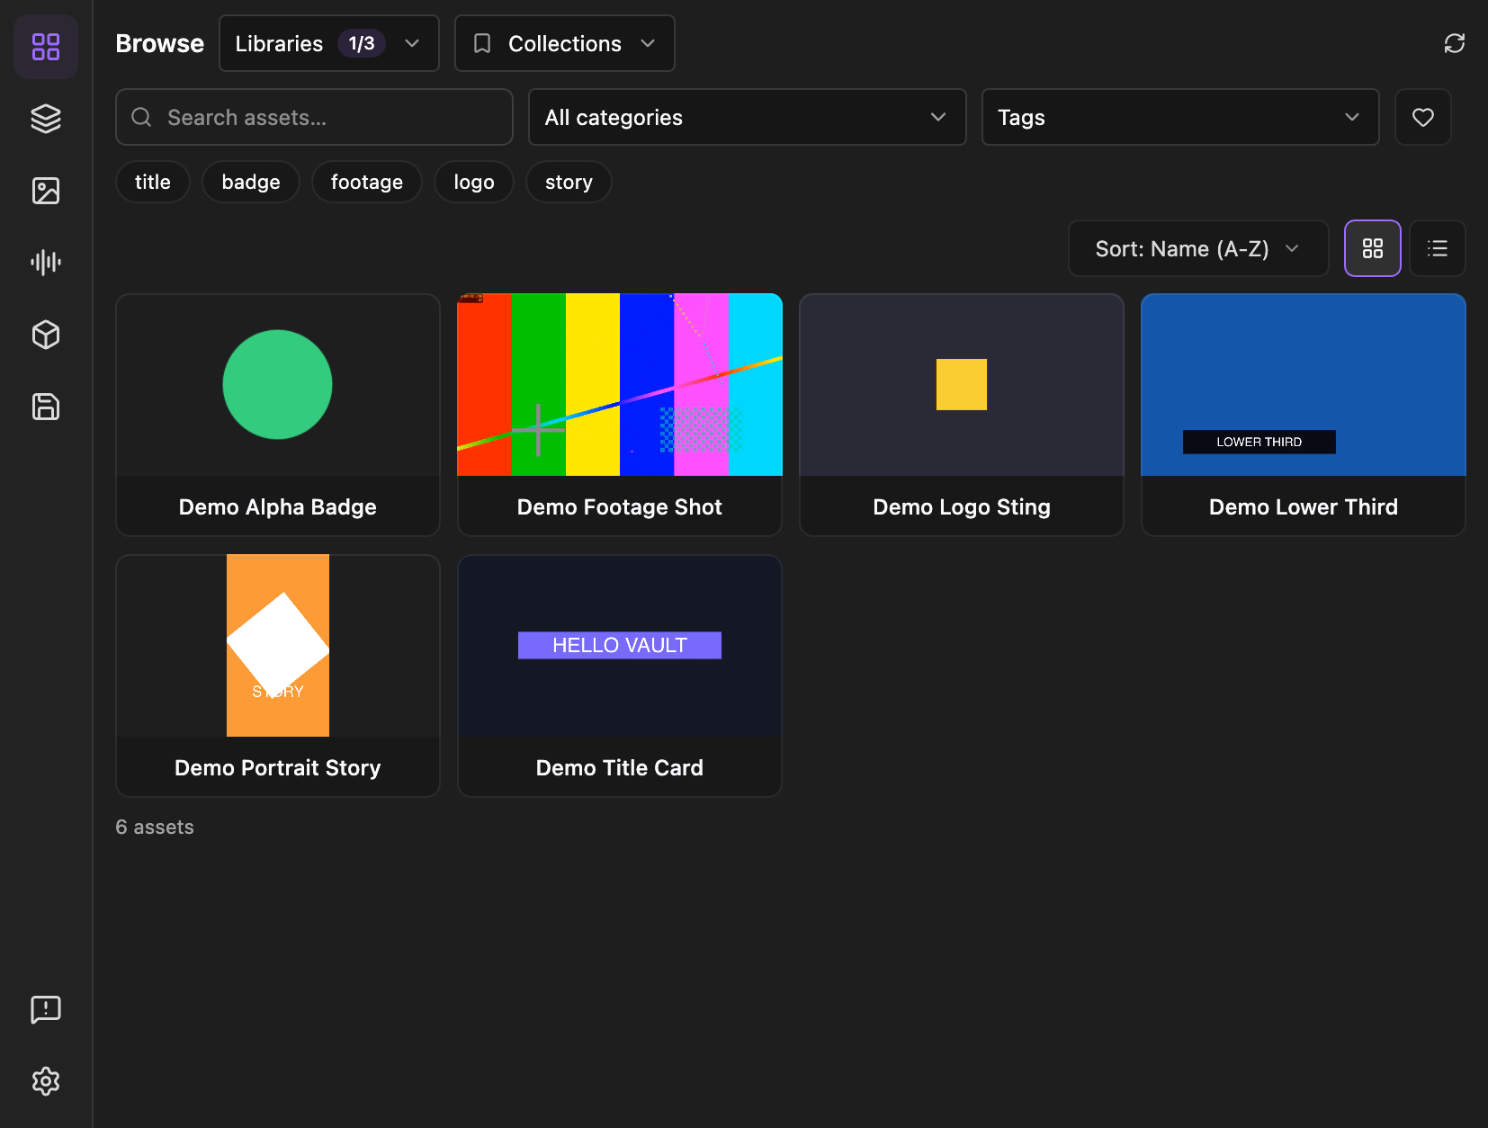Open the audio waveform sidebar icon
1488x1128 pixels.
coord(46,263)
